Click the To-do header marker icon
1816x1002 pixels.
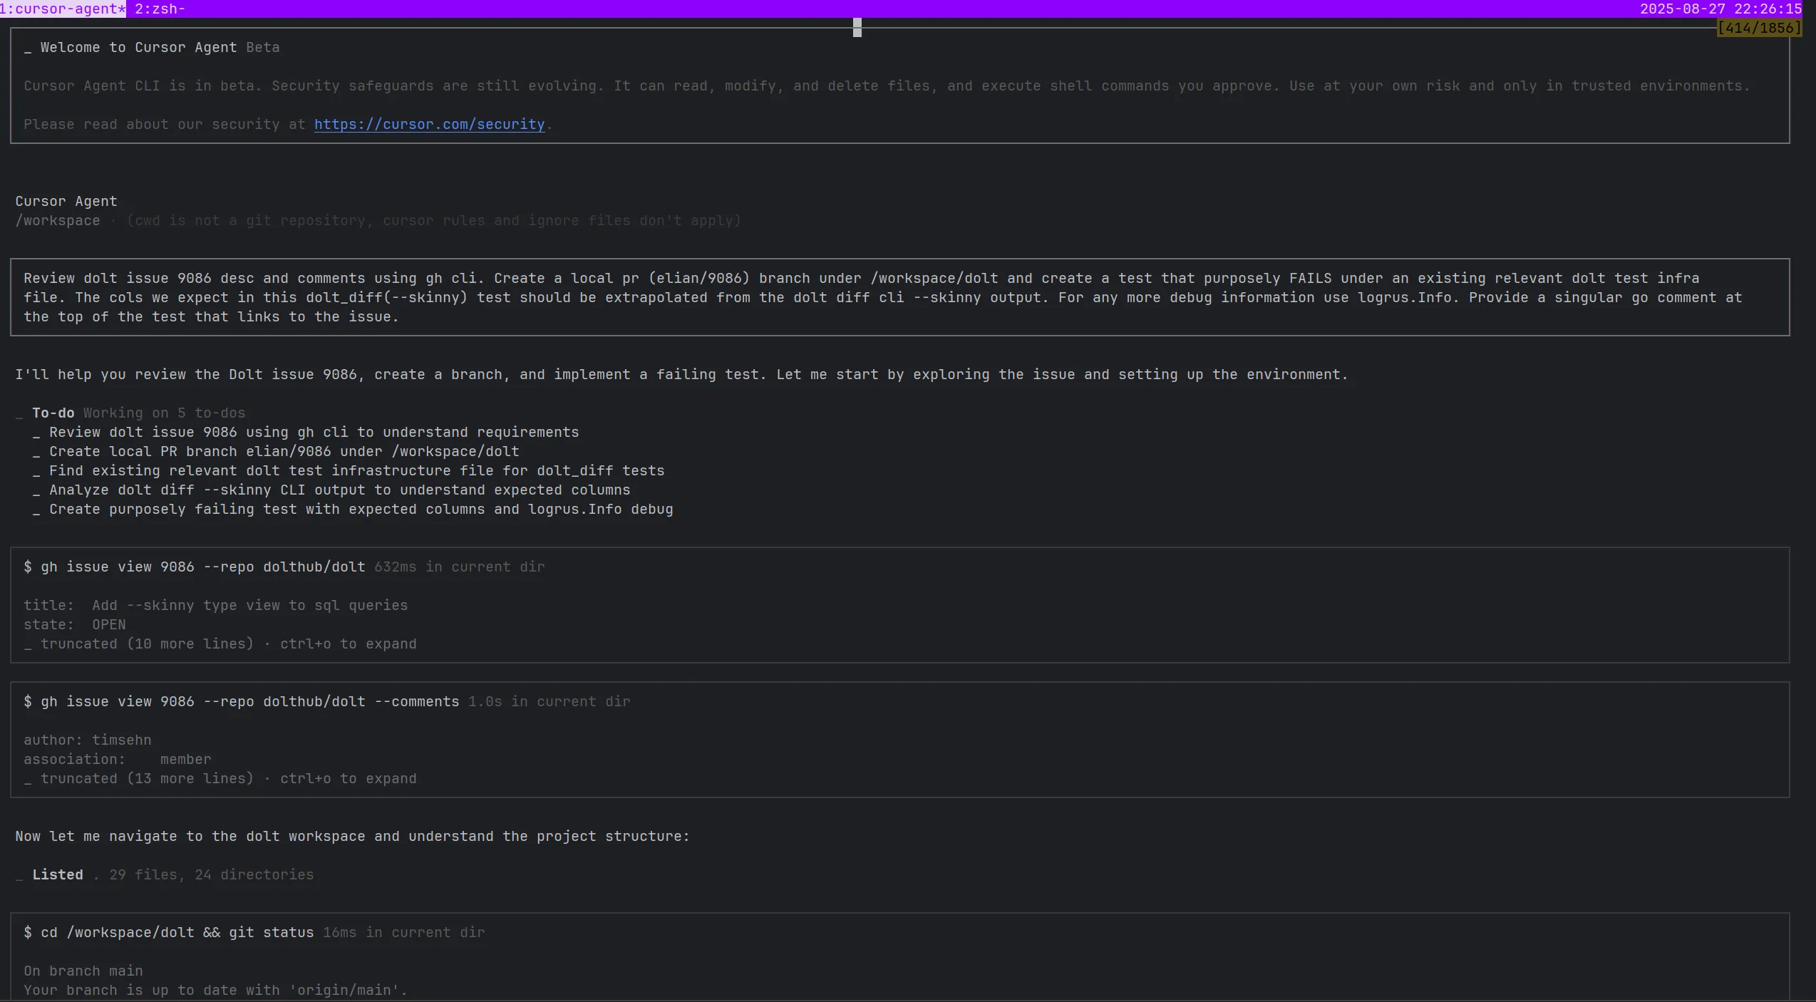19,414
